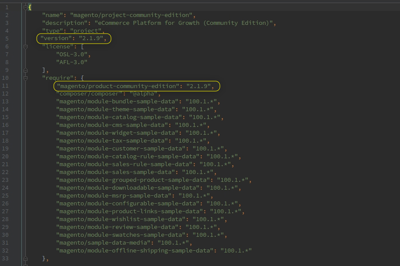The height and width of the screenshot is (266, 400).
Task: Click "magento/module-grouped-product-sample-data" key
Action: point(133,180)
